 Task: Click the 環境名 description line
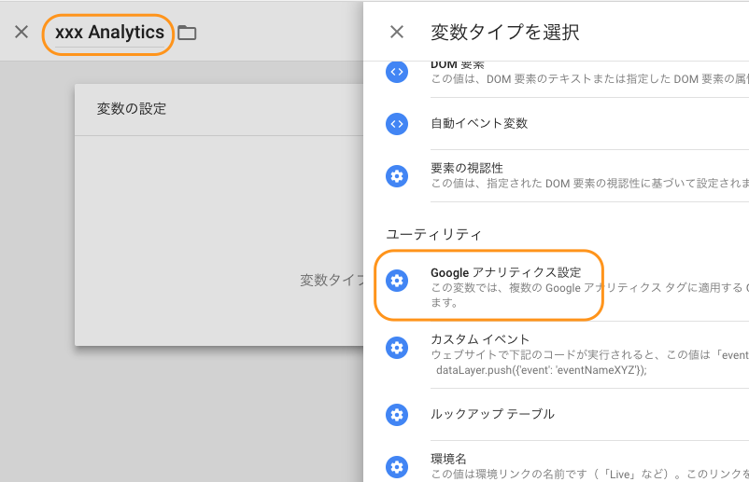590,474
